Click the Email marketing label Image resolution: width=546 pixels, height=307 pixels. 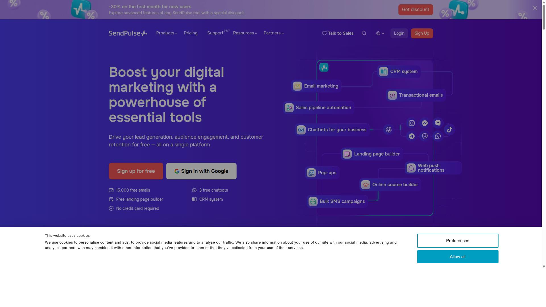click(x=321, y=86)
